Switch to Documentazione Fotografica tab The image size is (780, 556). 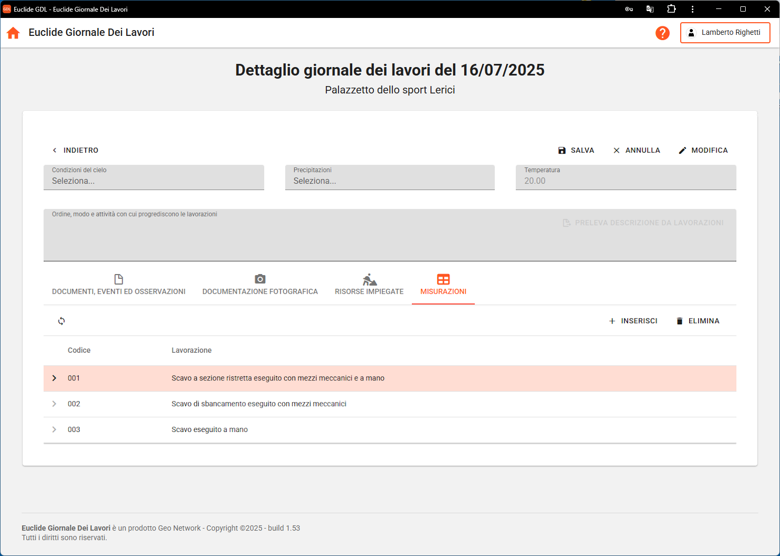coord(260,285)
